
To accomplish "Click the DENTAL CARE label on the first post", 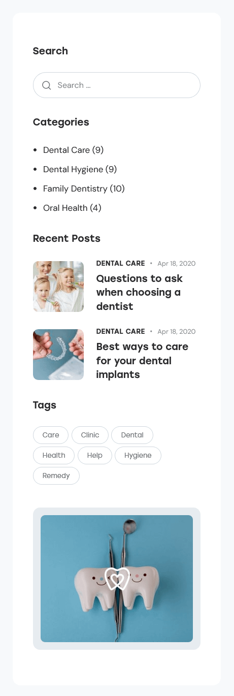I will [x=120, y=263].
